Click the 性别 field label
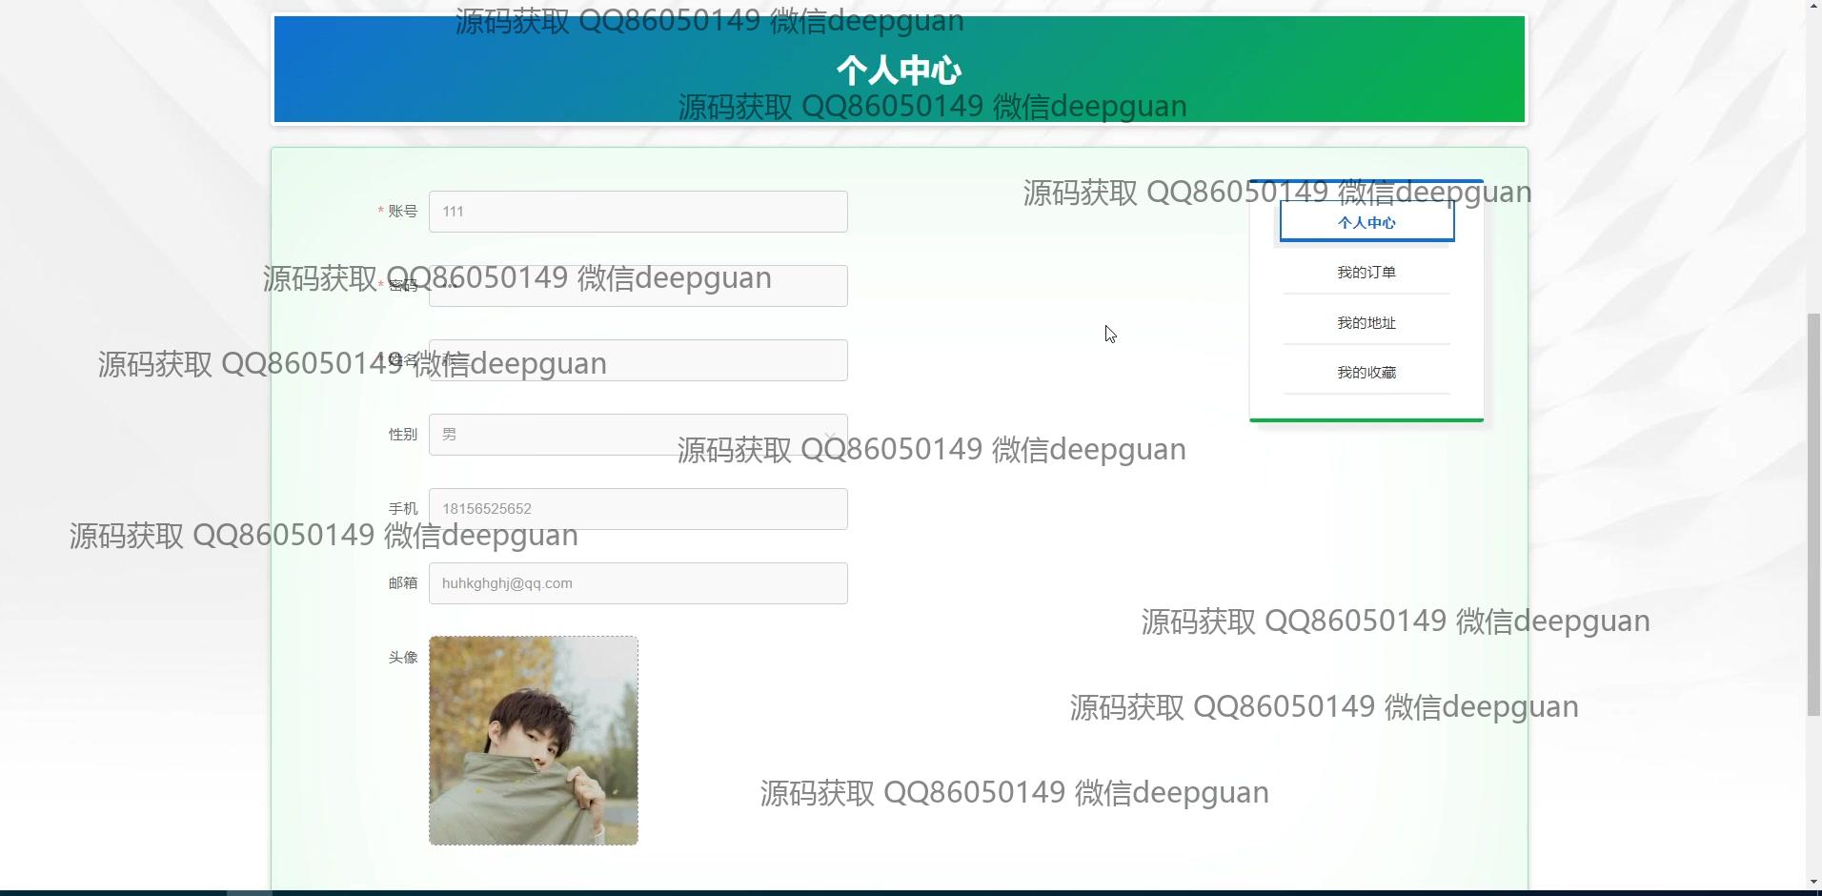Viewport: 1822px width, 896px height. click(402, 435)
